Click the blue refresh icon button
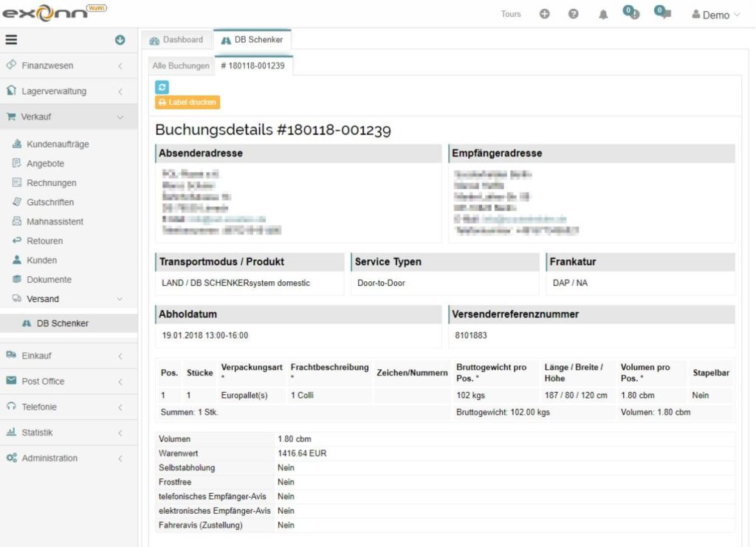Viewport: 756px width, 547px height. 162,87
